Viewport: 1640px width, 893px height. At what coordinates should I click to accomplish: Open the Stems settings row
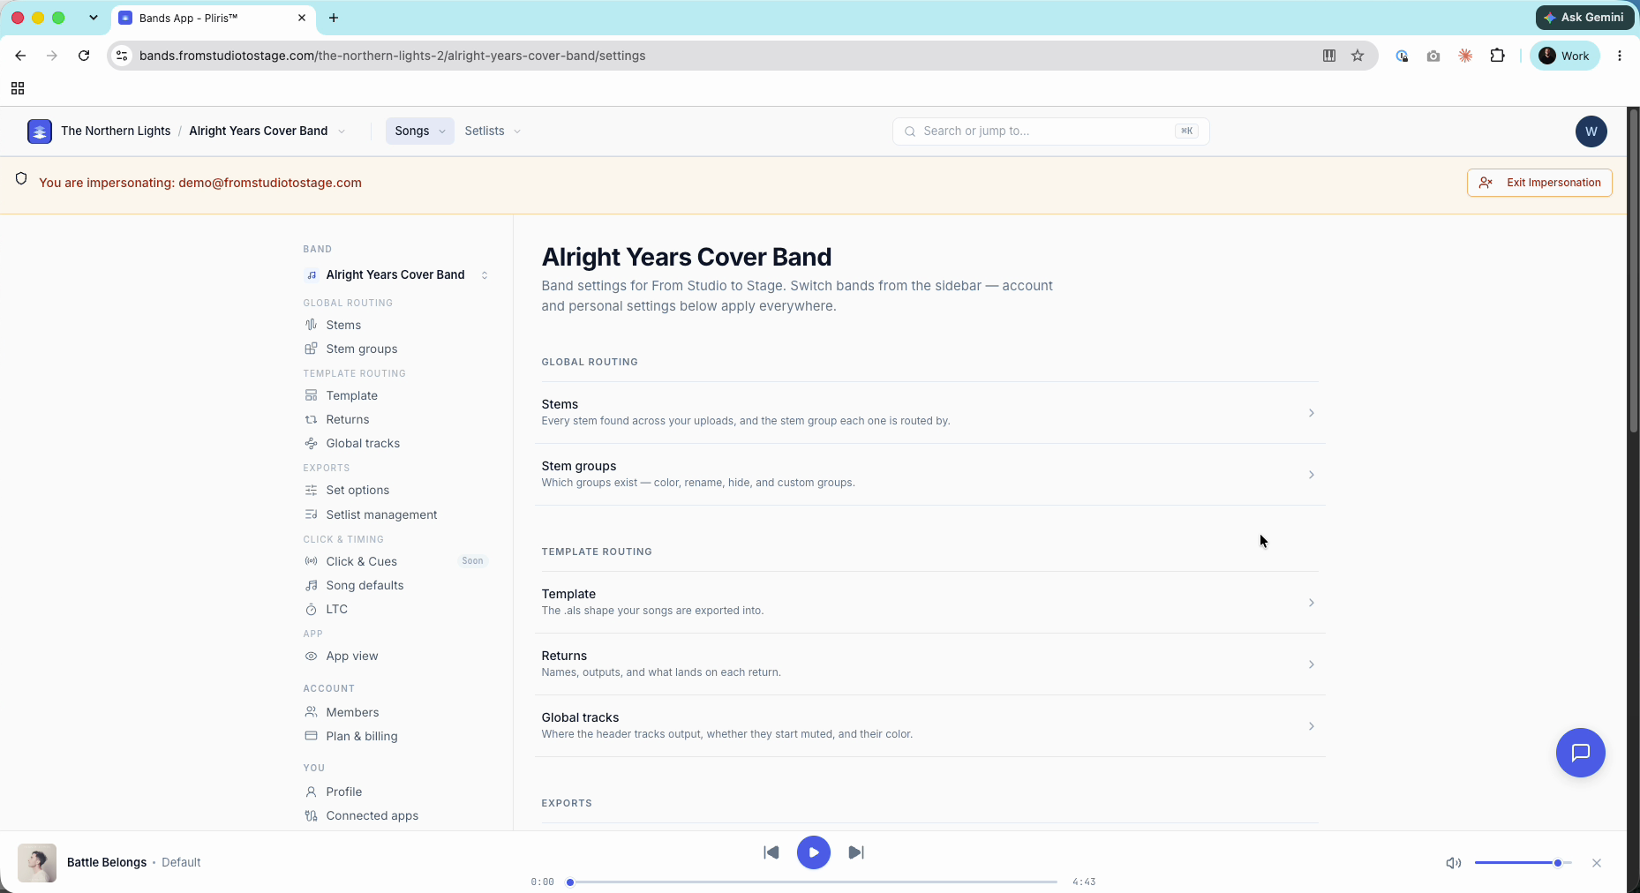click(x=929, y=412)
